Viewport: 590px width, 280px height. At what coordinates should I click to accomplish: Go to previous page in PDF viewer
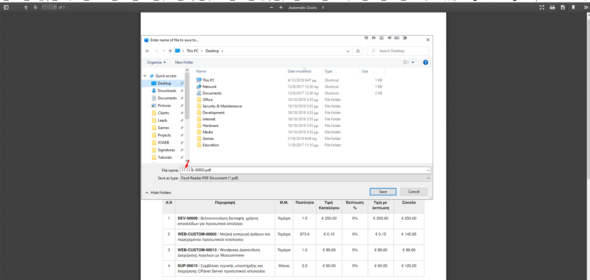click(26, 7)
